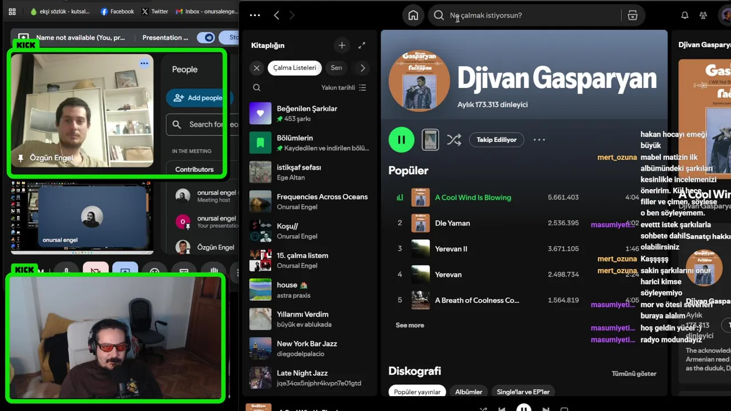Screen dimensions: 731x411
Task: Toggle shuffle on the artist page
Action: click(454, 140)
